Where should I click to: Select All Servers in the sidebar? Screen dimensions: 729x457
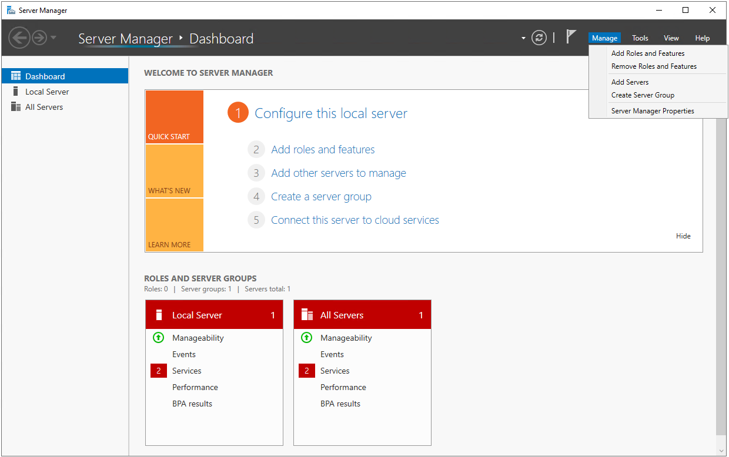click(65, 107)
